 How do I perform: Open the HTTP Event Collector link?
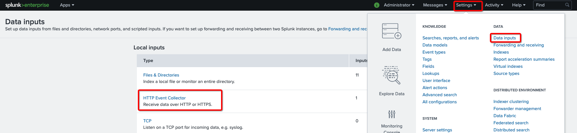(x=164, y=98)
